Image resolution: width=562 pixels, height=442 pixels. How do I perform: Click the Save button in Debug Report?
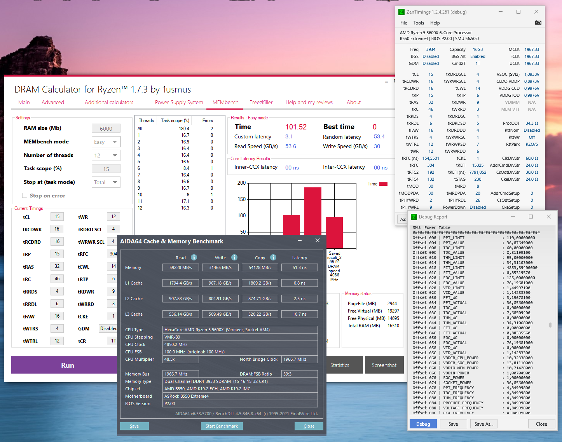pyautogui.click(x=453, y=424)
